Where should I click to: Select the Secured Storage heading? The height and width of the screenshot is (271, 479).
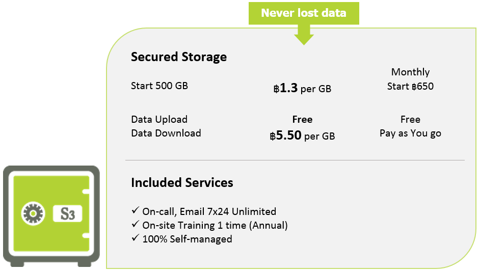click(x=179, y=57)
